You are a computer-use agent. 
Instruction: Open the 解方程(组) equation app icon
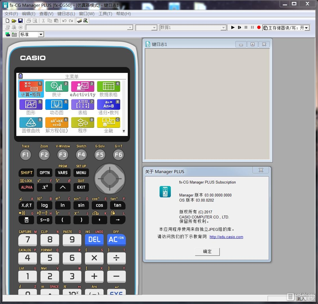(57, 125)
